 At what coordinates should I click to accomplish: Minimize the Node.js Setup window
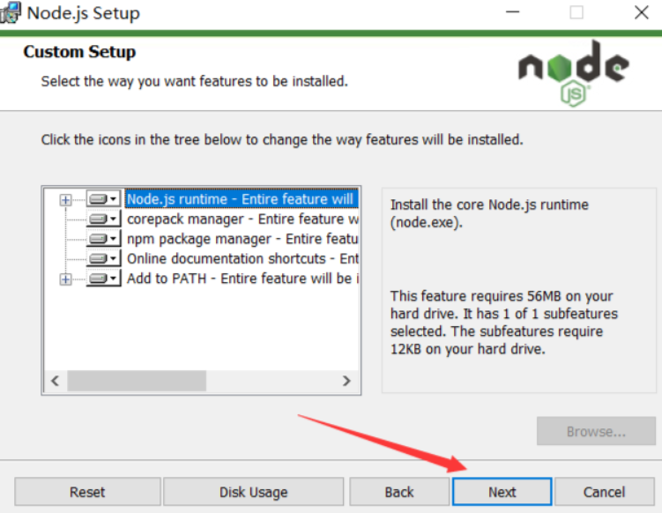coord(512,12)
